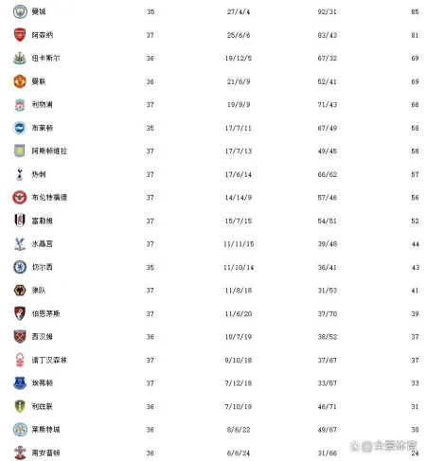Select the Fulham shield crest
The height and width of the screenshot is (461, 426).
click(x=20, y=221)
